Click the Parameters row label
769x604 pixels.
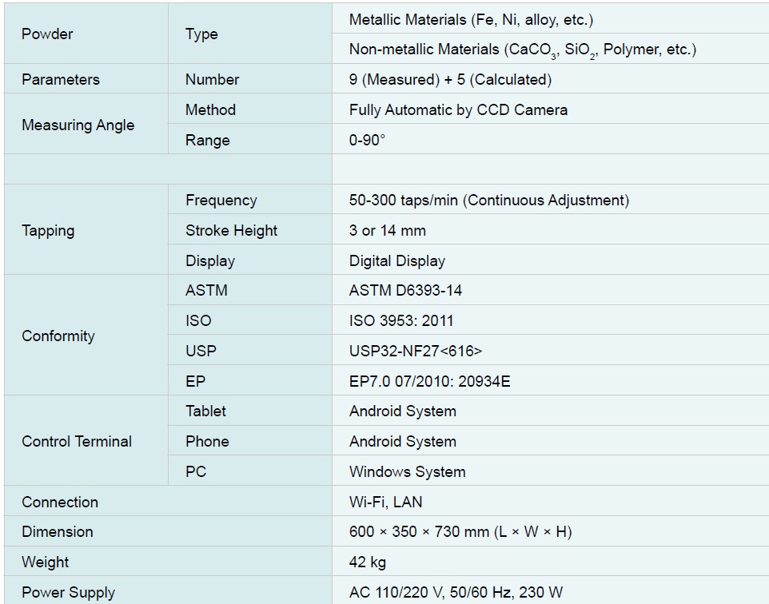pos(61,80)
